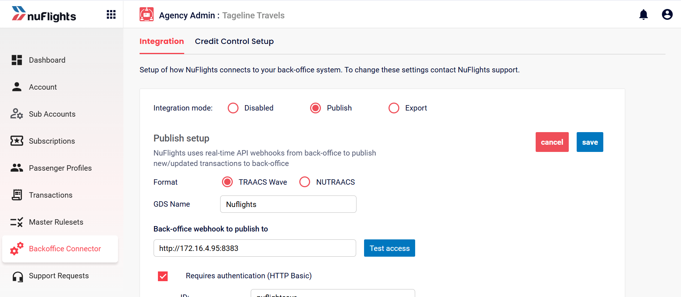Click the Master Rulesets checklist icon
The height and width of the screenshot is (297, 681).
coord(17,222)
